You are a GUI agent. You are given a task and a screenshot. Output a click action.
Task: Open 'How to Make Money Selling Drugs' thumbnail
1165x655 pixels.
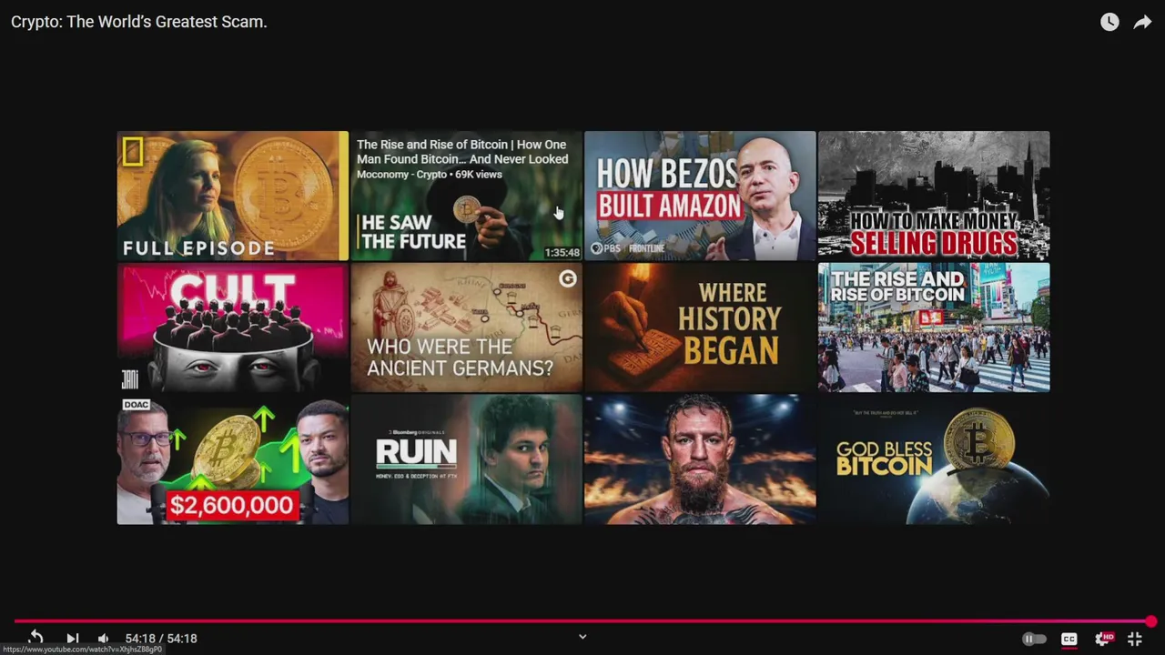(934, 196)
